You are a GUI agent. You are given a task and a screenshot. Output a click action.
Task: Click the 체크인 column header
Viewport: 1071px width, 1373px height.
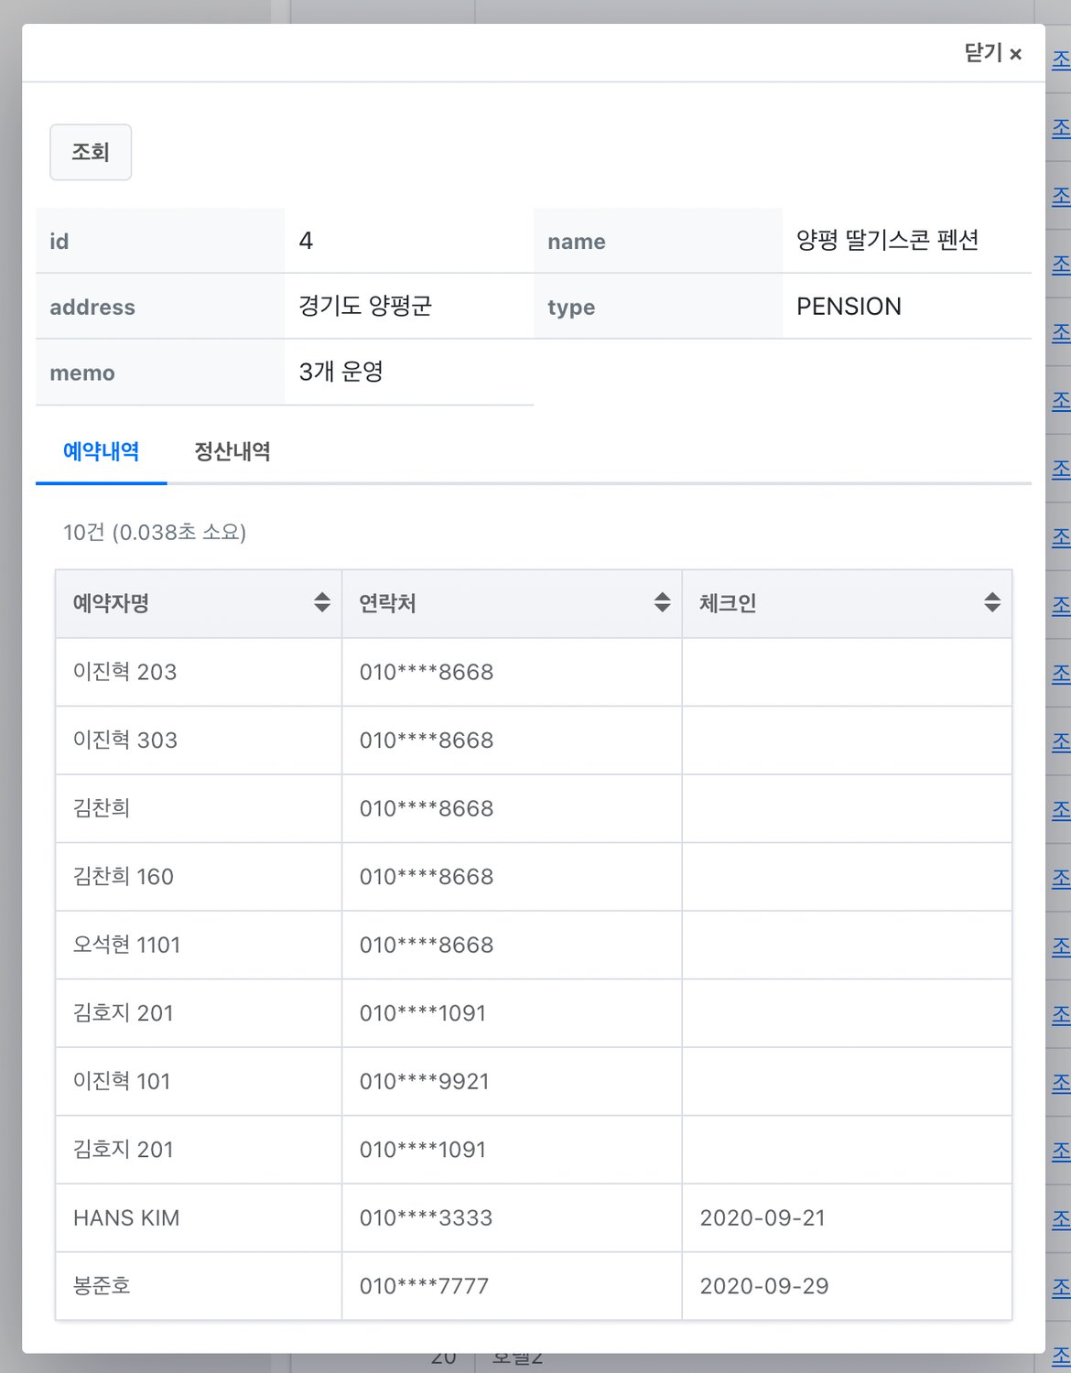click(728, 603)
